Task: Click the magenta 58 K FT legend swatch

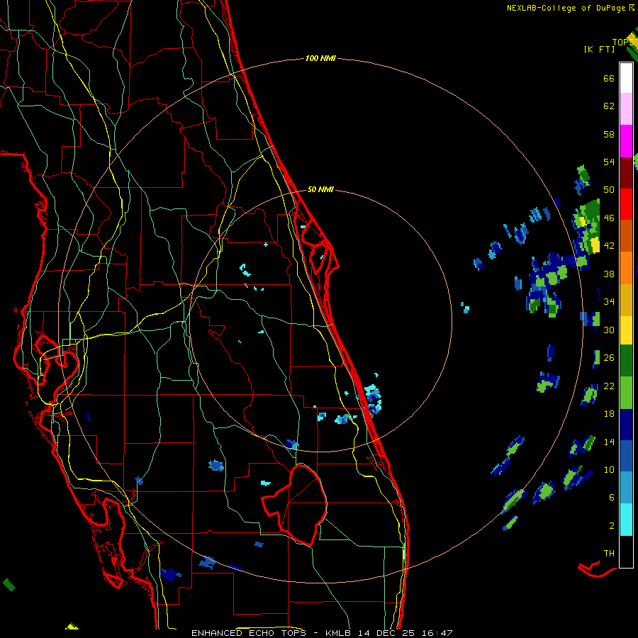Action: pos(626,141)
